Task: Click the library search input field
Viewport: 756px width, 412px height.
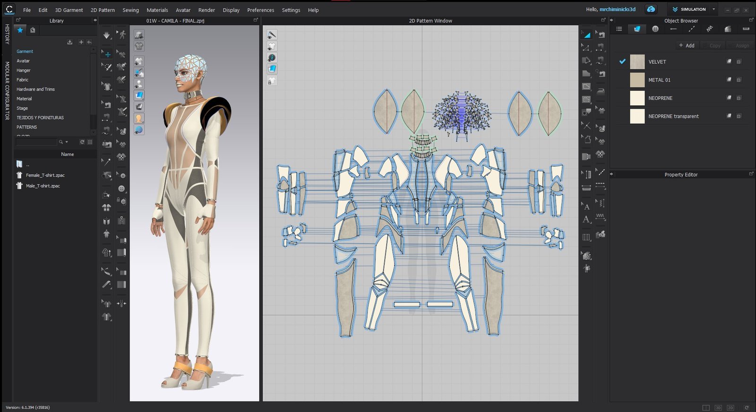Action: [x=36, y=142]
